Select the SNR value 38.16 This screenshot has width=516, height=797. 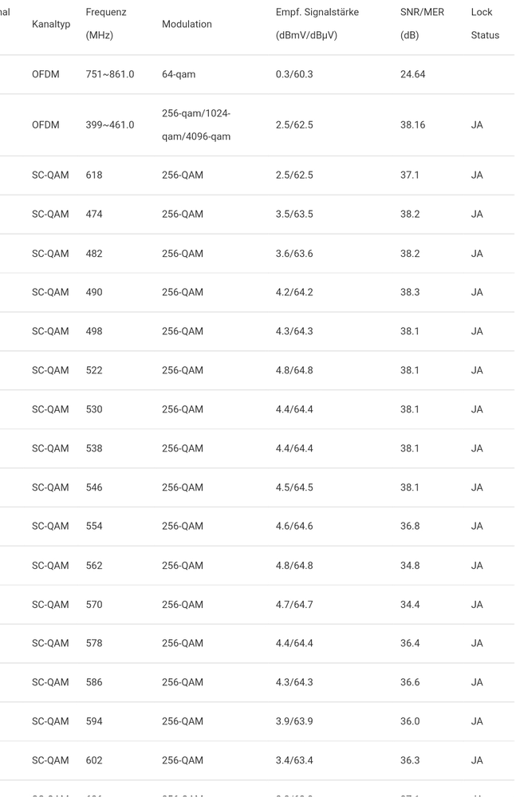412,124
